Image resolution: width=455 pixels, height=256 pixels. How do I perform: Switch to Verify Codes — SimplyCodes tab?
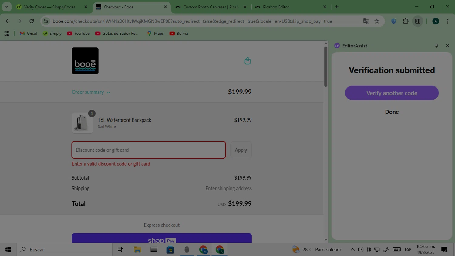(49, 7)
